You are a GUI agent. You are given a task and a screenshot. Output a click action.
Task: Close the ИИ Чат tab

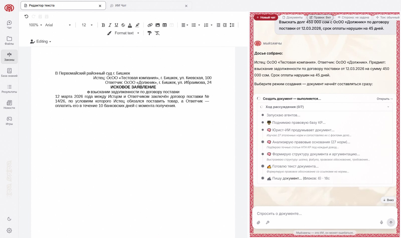(186, 6)
